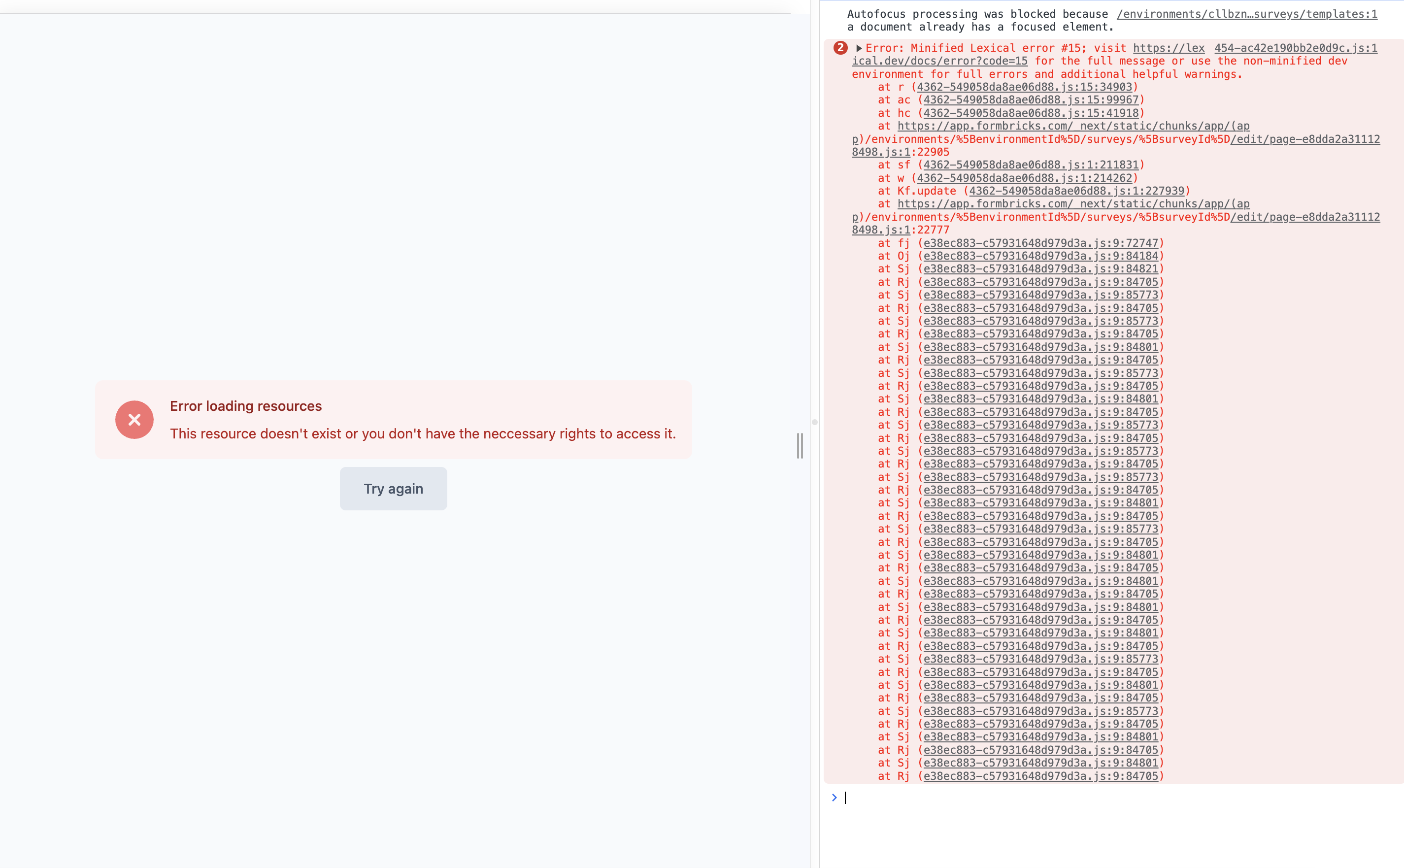Image resolution: width=1404 pixels, height=868 pixels.
Task: Click the red error count badge showing 2
Action: [x=840, y=48]
